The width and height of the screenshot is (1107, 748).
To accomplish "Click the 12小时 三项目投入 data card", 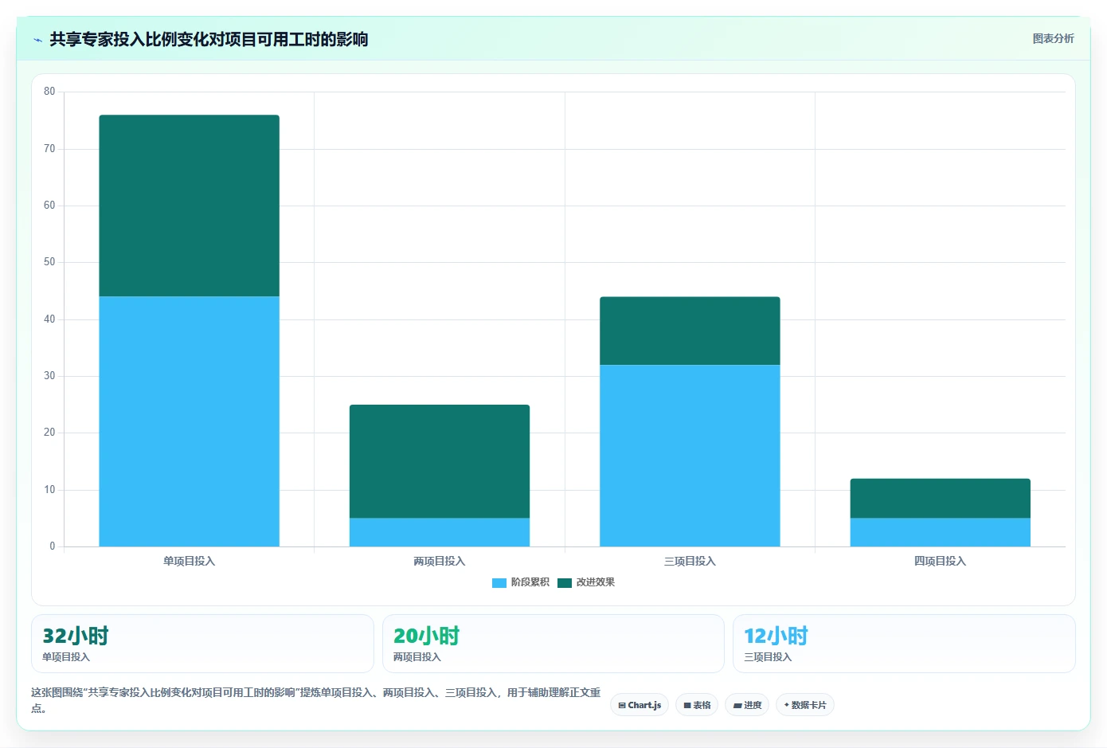I will (904, 644).
